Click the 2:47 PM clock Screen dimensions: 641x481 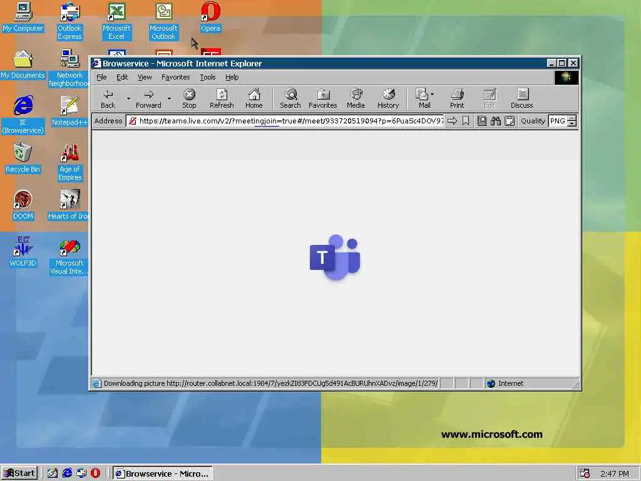point(615,473)
